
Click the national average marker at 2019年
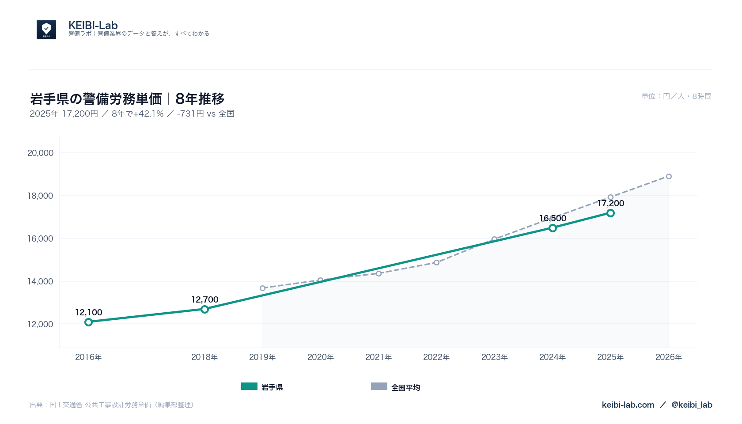pyautogui.click(x=262, y=288)
